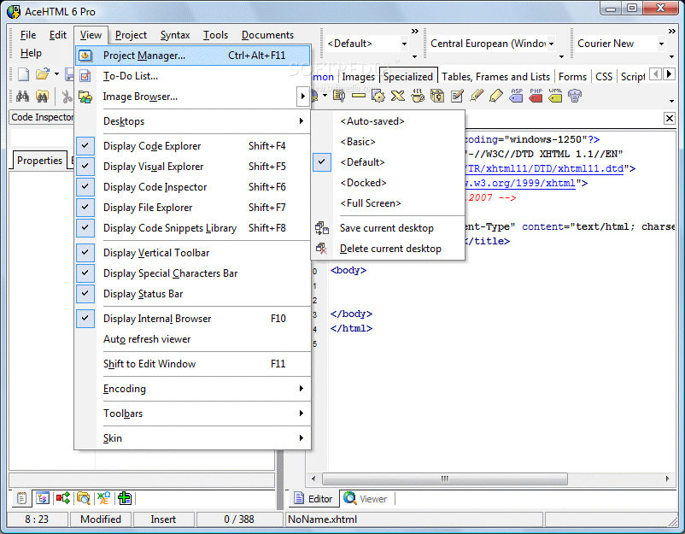This screenshot has height=534, width=685.
Task: Toggle Display Special Characters Bar option
Action: coord(193,273)
